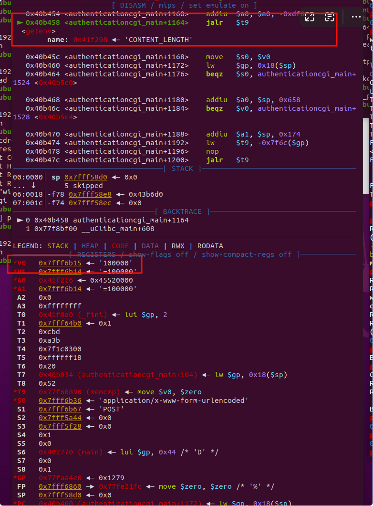Click the HEAP legend label
Image resolution: width=373 pixels, height=506 pixels.
(90, 246)
